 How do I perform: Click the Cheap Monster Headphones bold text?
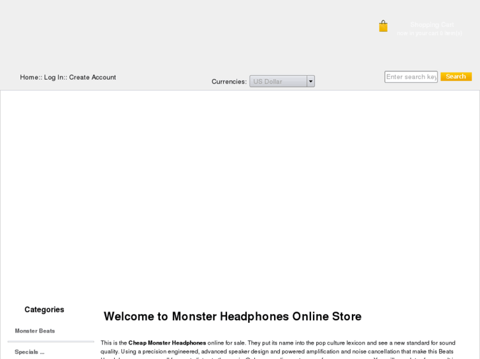pos(167,343)
